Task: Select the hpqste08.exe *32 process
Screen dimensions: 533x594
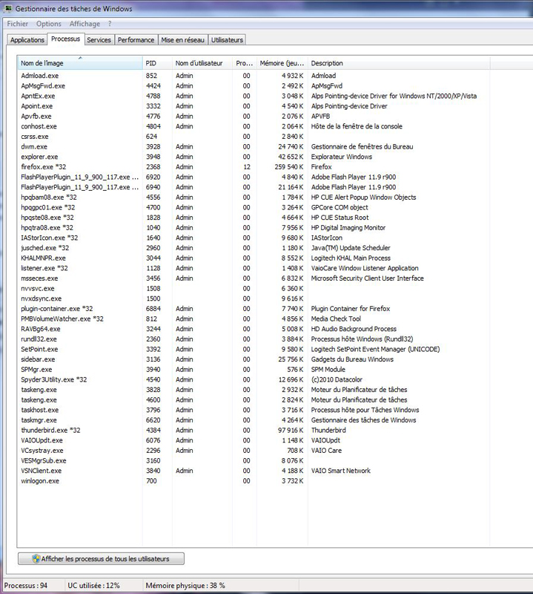Action: 255,218
